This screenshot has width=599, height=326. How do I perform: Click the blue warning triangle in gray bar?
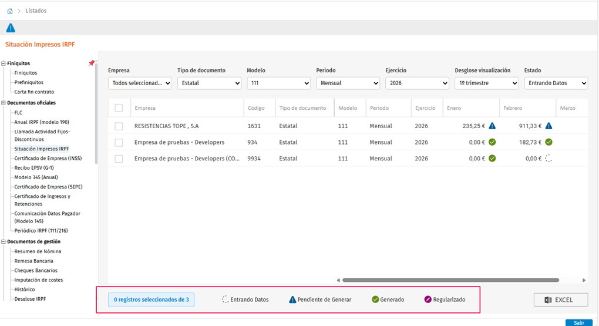tap(11, 28)
